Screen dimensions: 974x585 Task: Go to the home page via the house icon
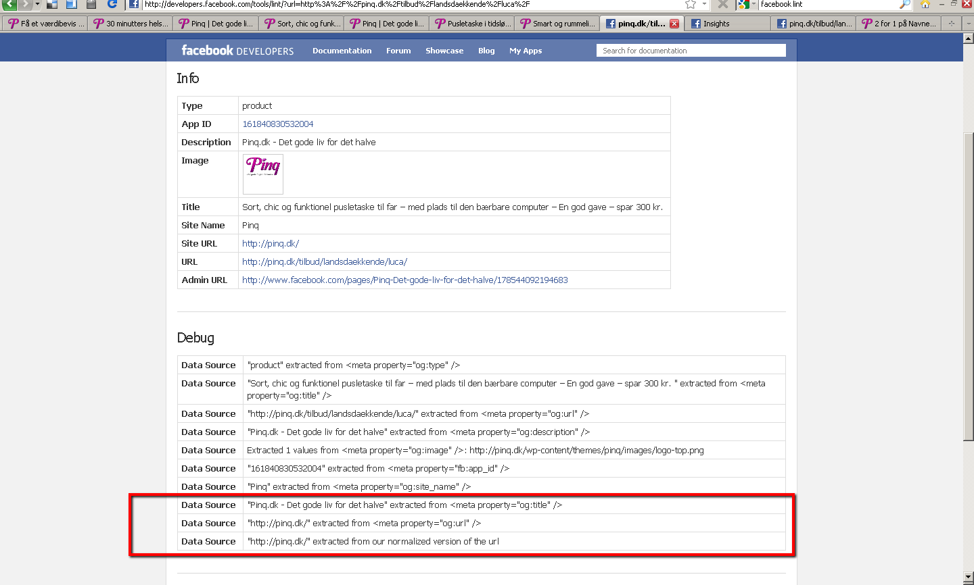(925, 4)
